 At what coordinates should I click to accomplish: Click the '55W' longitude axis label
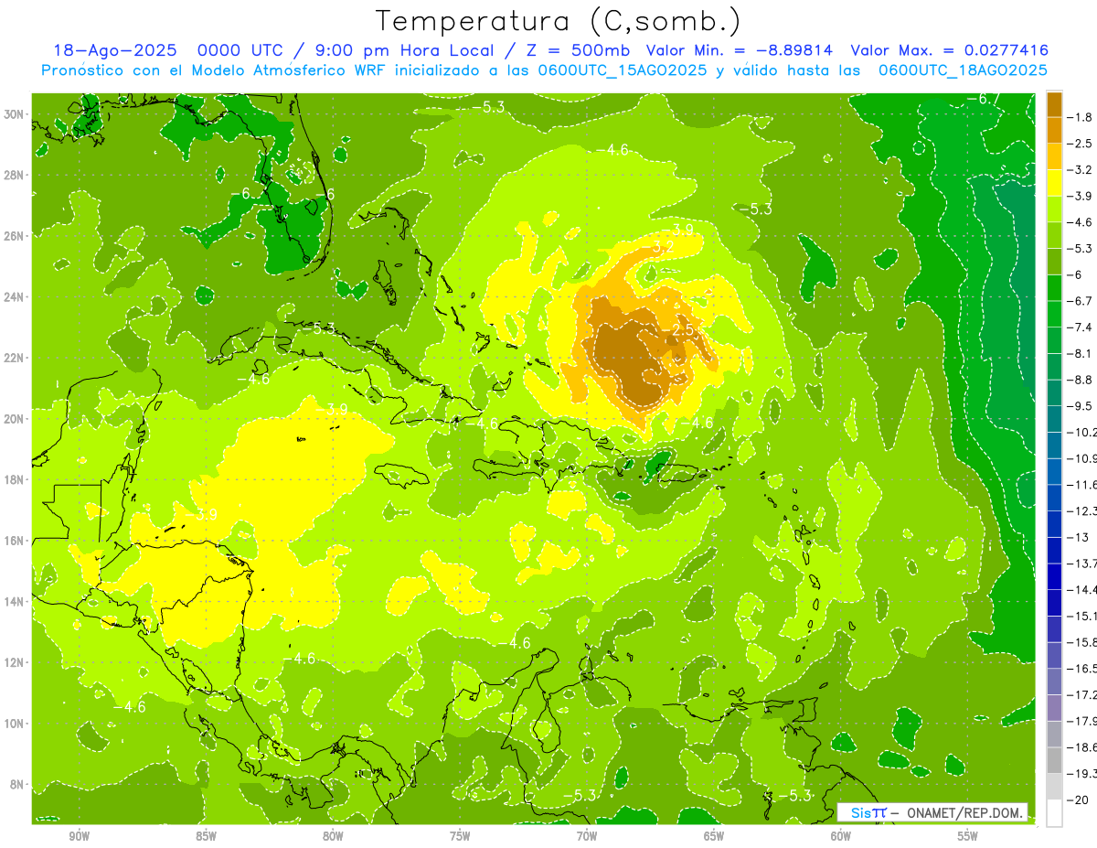coord(968,836)
